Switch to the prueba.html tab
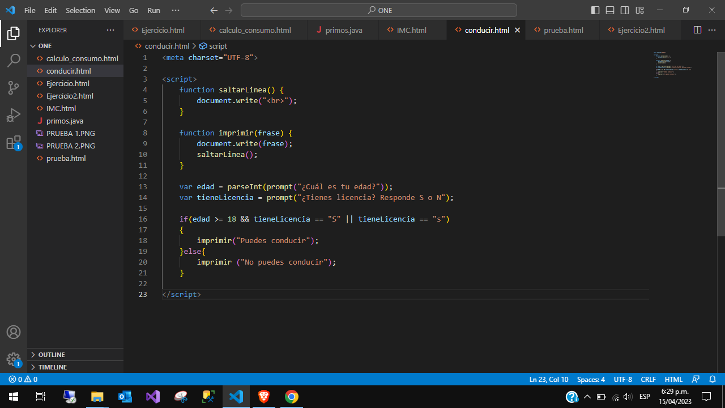 click(563, 30)
